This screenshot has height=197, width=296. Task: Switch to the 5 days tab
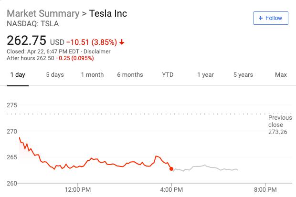[x=55, y=75]
